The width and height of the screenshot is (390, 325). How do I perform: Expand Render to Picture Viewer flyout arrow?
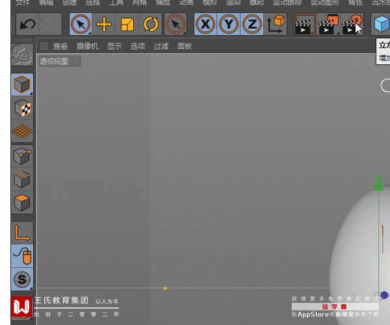tap(338, 33)
